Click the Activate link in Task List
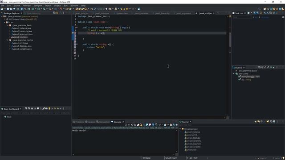 [x=265, y=17]
